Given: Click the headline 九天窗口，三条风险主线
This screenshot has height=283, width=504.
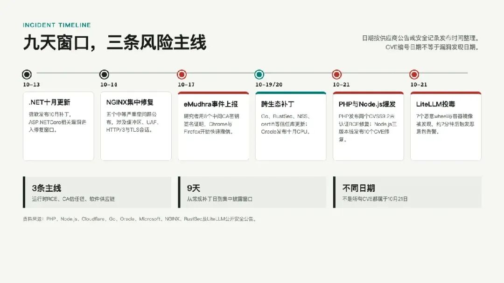Looking at the screenshot, I should 115,42.
